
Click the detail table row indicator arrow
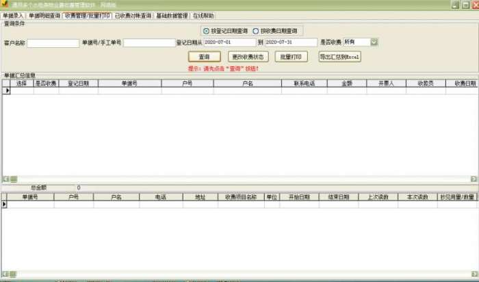[4, 204]
